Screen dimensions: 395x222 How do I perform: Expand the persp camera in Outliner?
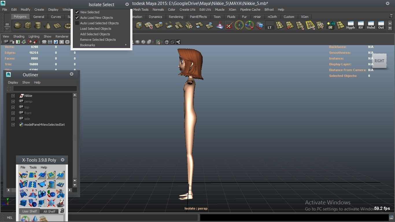[x=13, y=101]
